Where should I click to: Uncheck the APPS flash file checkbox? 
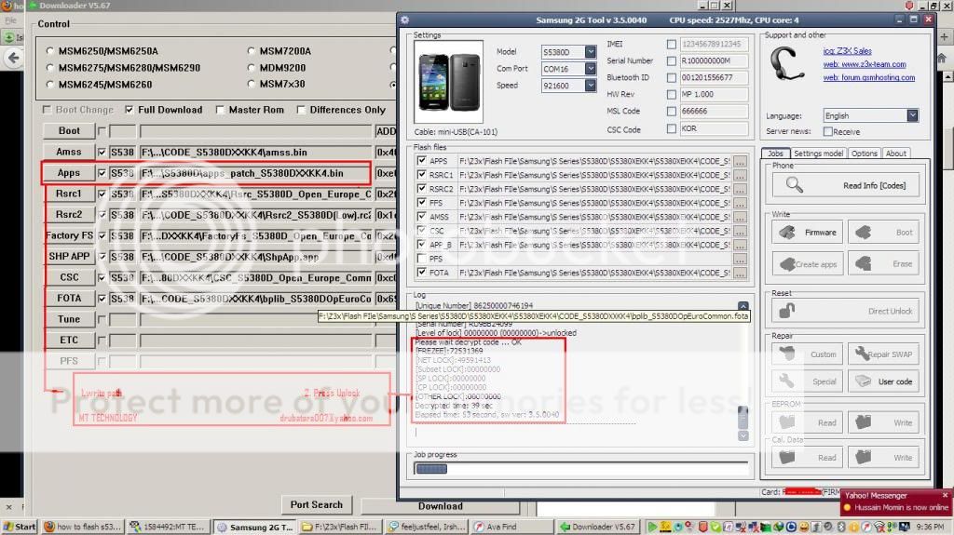pyautogui.click(x=422, y=160)
